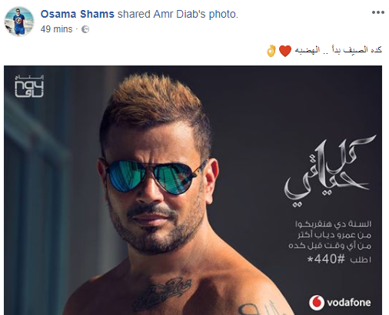Open the shared photo link
Viewport: 389px width, 315px height.
(222, 14)
